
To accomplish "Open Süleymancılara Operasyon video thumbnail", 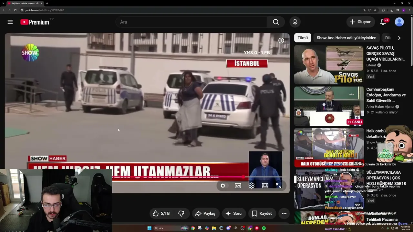I will coord(329,189).
